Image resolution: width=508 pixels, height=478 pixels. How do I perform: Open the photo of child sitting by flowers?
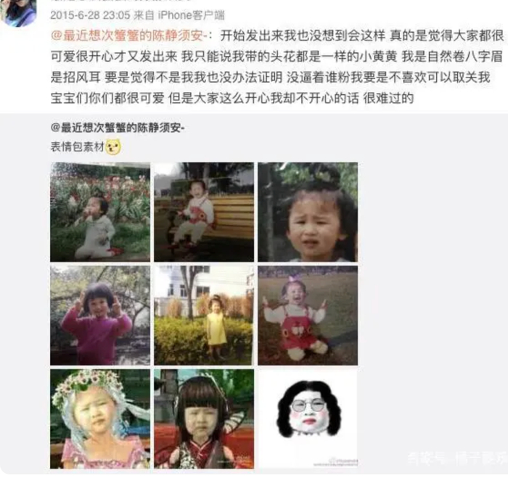(100, 212)
